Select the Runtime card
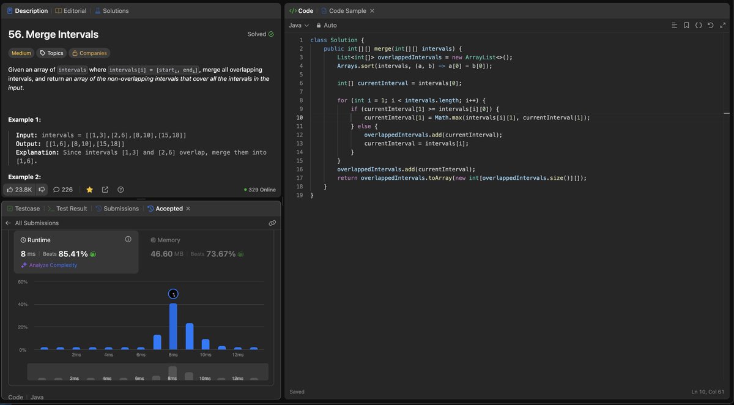734x405 pixels. click(x=76, y=251)
